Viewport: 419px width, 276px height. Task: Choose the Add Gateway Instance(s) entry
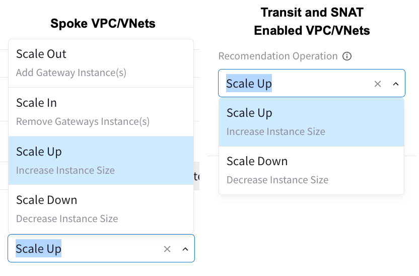click(71, 73)
